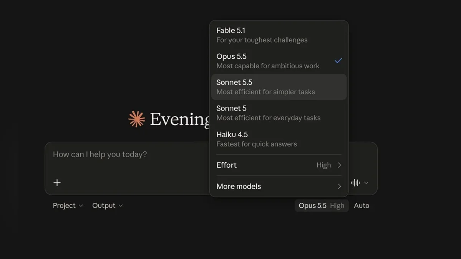Click the High effort value
Screen dimensions: 461x259
coord(323,165)
